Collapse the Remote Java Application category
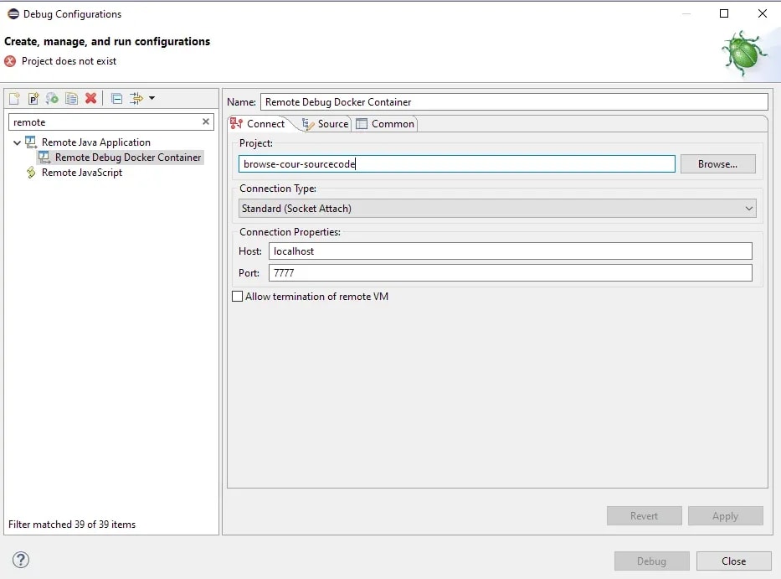The width and height of the screenshot is (781, 579). click(x=17, y=142)
